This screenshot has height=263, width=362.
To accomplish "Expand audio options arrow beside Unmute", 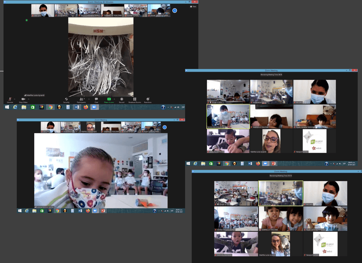I will [15, 99].
